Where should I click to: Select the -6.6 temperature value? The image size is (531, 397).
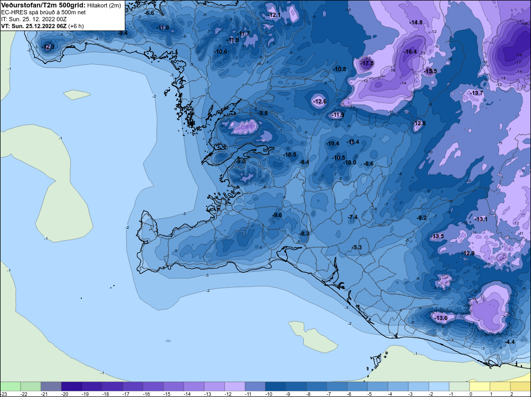click(x=149, y=13)
